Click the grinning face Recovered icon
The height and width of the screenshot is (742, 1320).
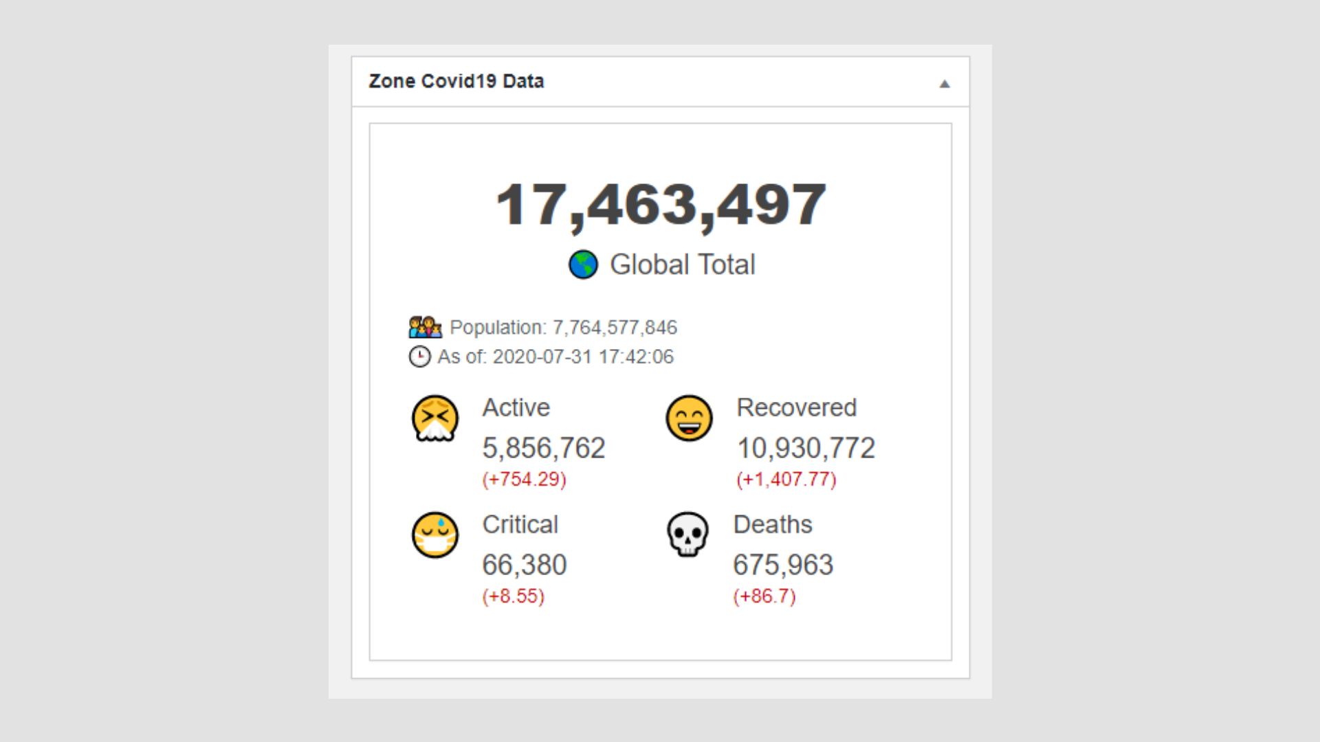point(689,418)
